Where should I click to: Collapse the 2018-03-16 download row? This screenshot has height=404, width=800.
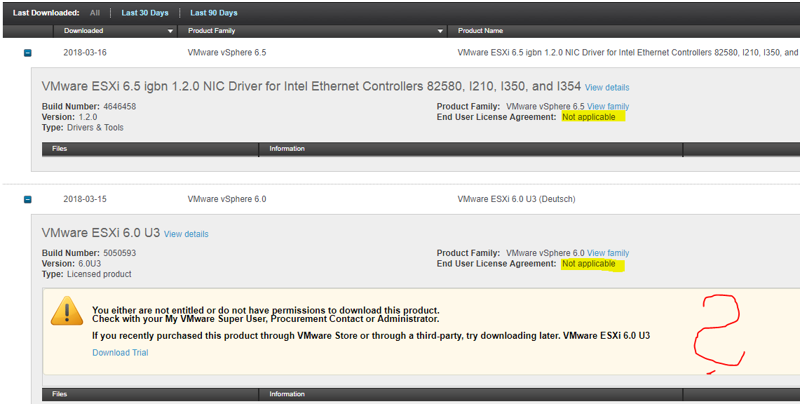(x=27, y=53)
